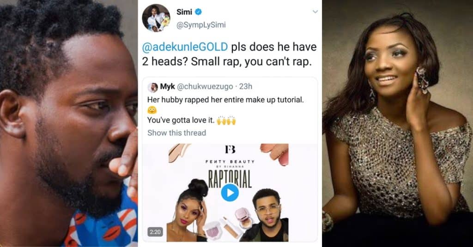Open the @chukwuezugo profile handle
Viewport: 473px width, 247px height.
coord(205,87)
